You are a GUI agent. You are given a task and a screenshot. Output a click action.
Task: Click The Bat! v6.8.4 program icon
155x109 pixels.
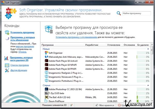click(x=46, y=97)
